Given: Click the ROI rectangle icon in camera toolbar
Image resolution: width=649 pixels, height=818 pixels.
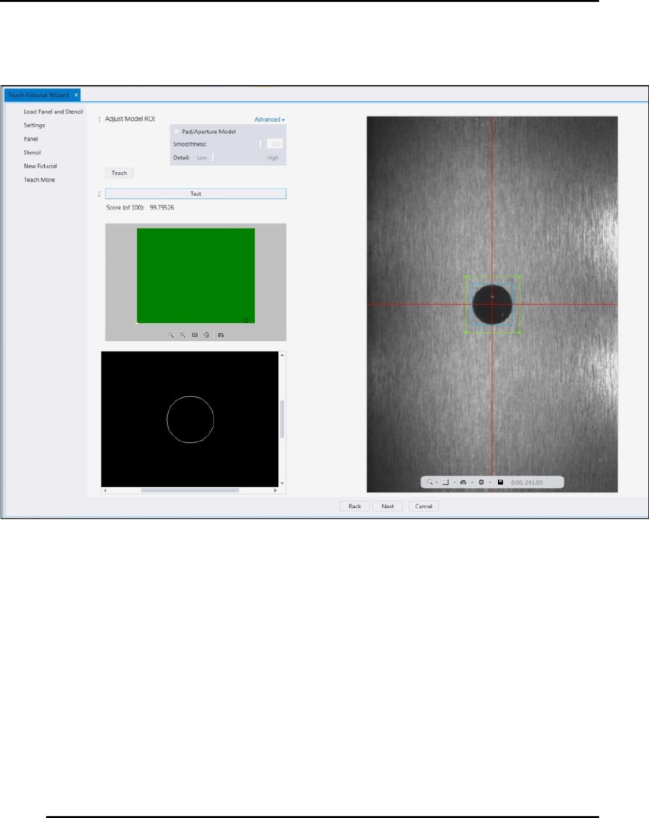Looking at the screenshot, I should click(445, 482).
